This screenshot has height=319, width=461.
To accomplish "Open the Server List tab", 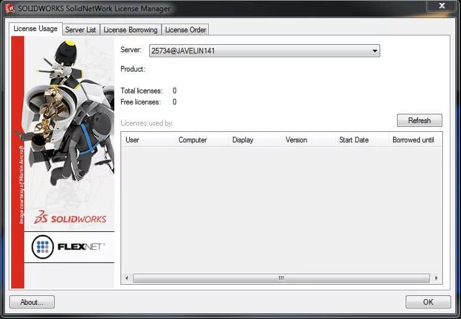I will (x=81, y=30).
